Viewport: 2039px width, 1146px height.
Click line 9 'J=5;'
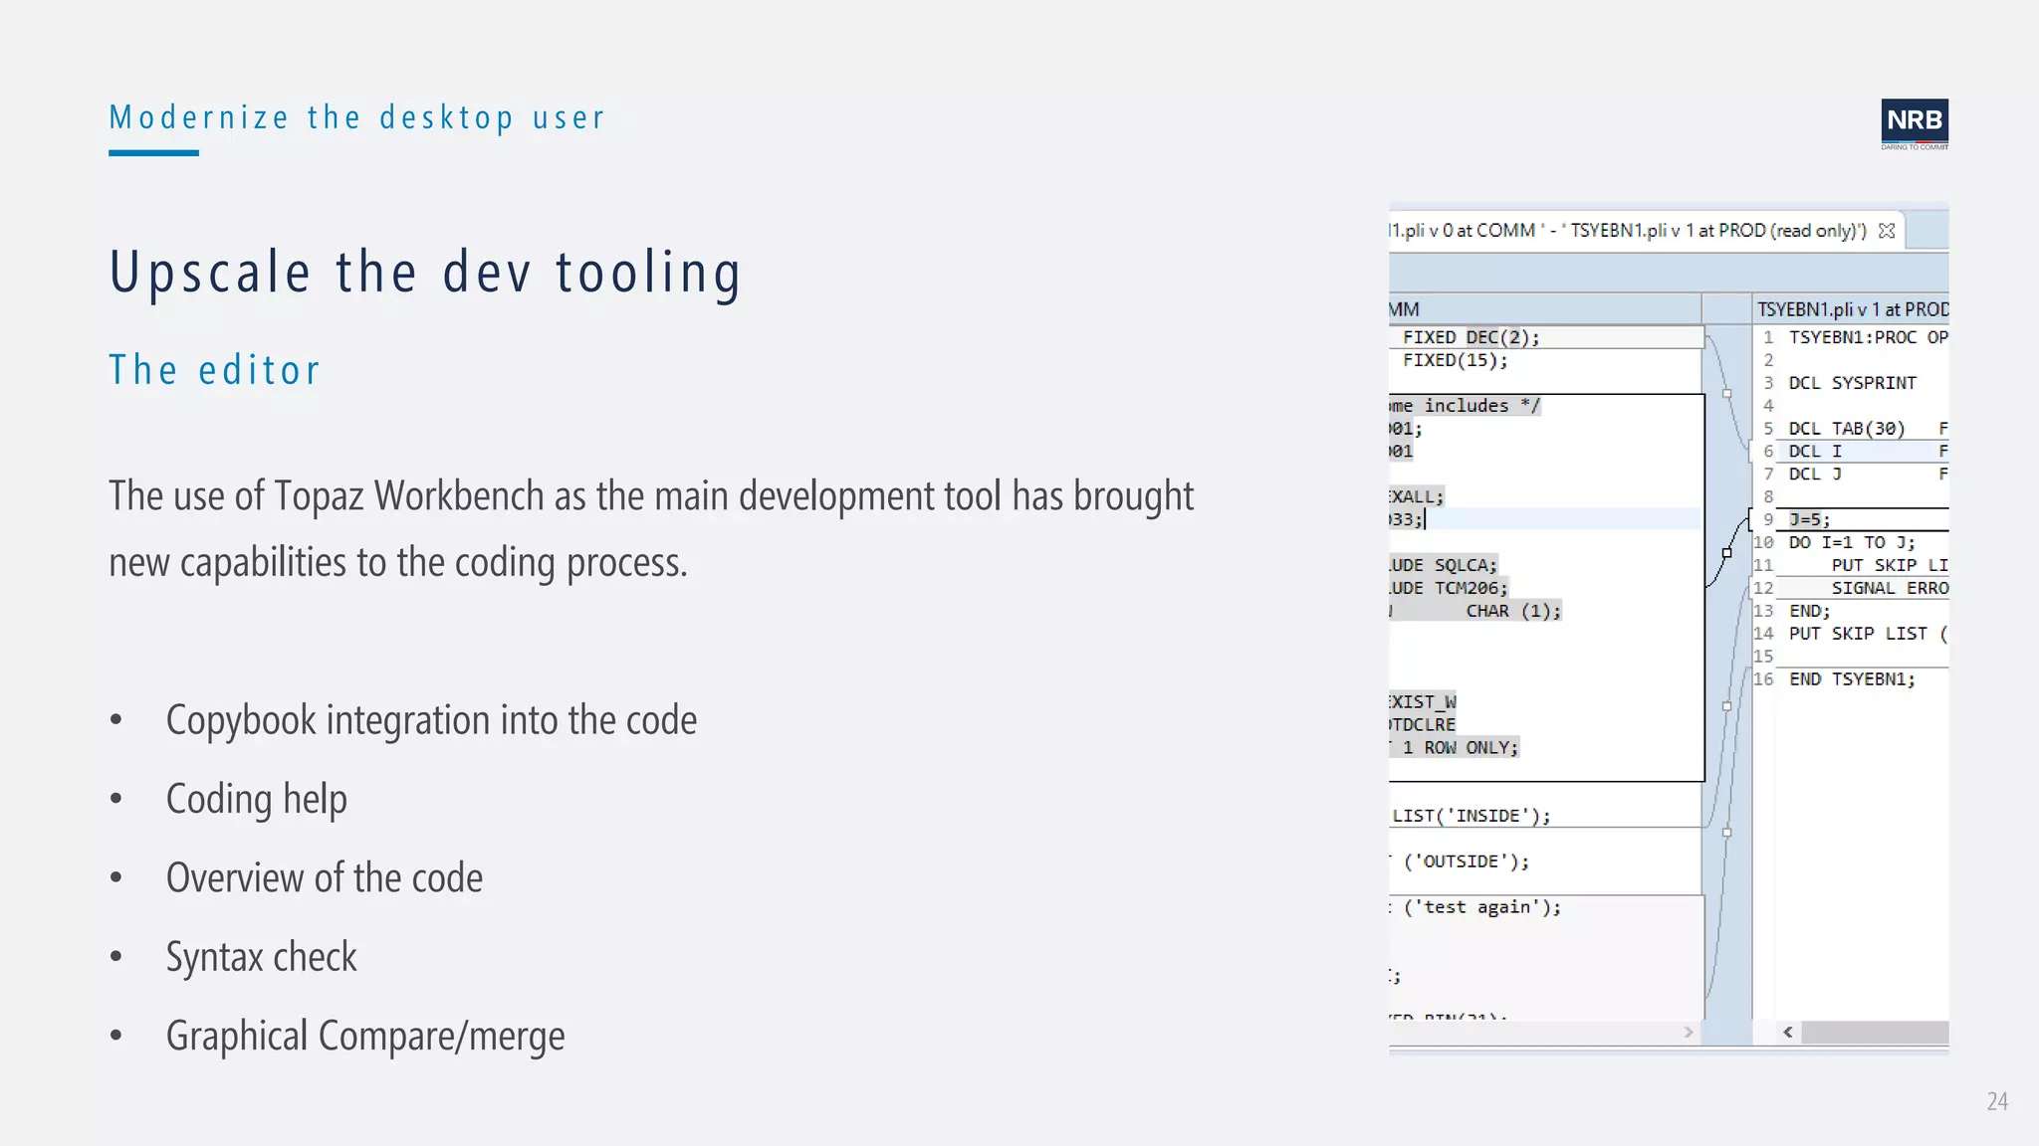click(1809, 520)
